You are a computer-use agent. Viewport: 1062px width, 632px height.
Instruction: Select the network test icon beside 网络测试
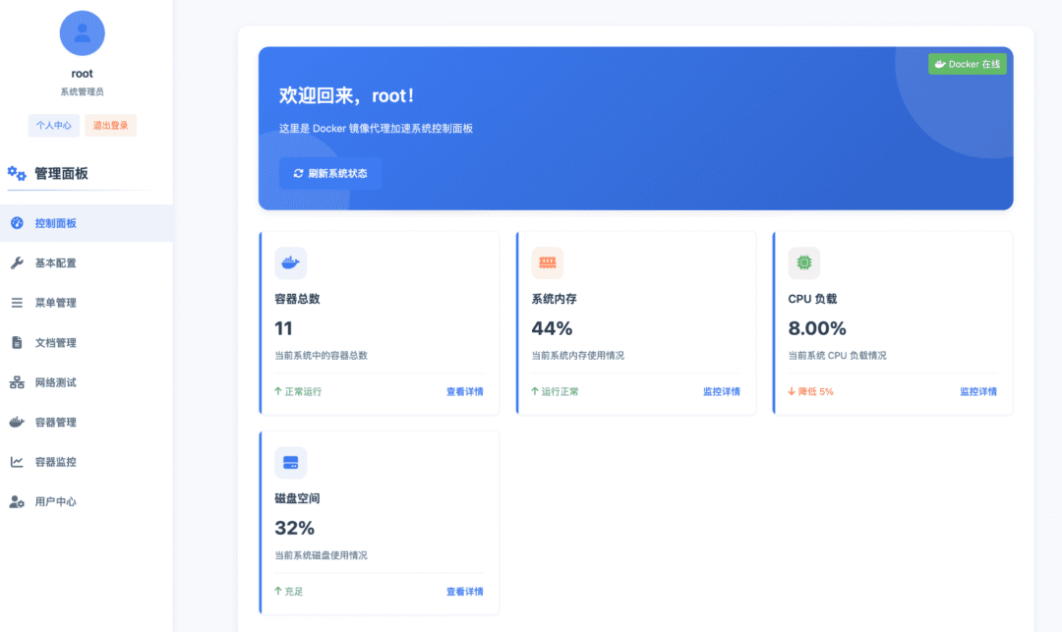(x=18, y=382)
